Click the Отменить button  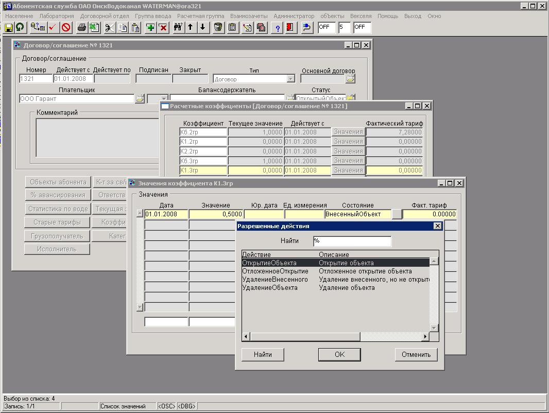point(416,354)
